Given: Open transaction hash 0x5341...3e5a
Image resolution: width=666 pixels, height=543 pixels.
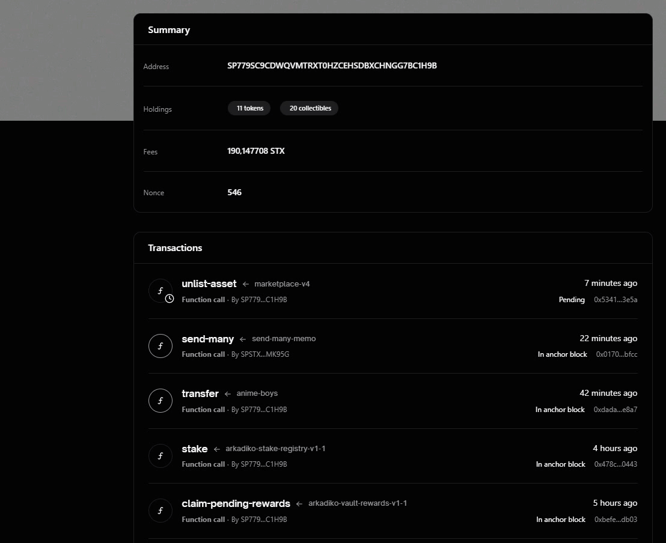Looking at the screenshot, I should click(x=616, y=299).
